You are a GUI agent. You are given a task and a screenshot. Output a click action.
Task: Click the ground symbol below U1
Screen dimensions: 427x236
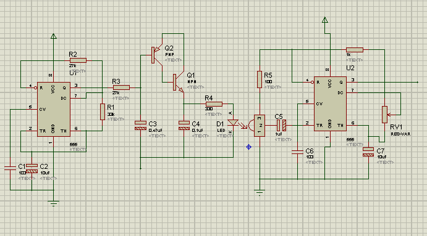point(53,203)
